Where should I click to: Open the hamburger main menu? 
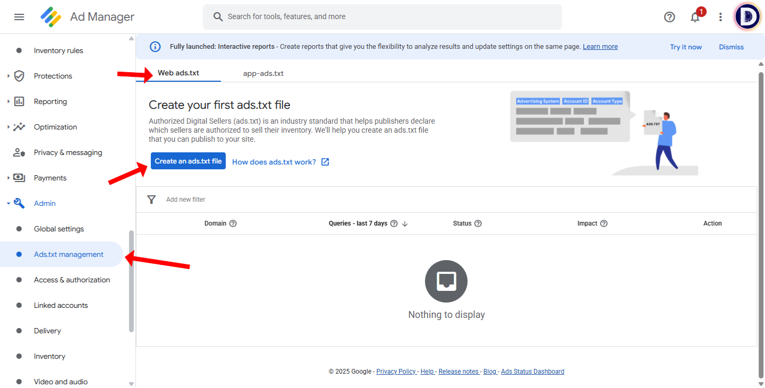19,17
